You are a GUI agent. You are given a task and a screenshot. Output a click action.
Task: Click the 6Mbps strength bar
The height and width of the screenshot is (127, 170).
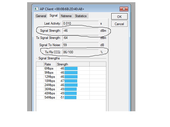(x=71, y=68)
